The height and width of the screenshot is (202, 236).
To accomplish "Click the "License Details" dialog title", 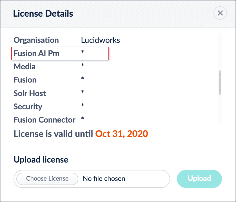I will click(x=43, y=14).
